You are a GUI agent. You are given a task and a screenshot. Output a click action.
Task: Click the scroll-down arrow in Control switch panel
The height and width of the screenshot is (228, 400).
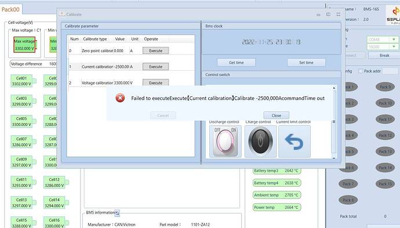point(334,158)
